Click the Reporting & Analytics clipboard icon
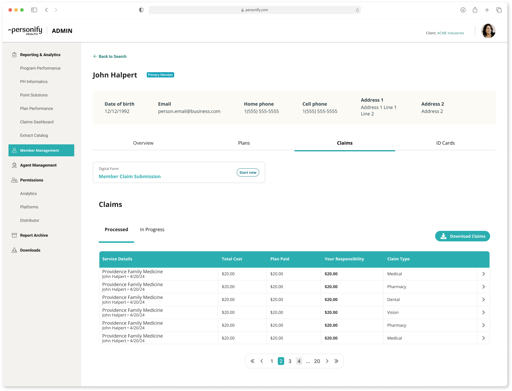The image size is (512, 391). (x=14, y=55)
